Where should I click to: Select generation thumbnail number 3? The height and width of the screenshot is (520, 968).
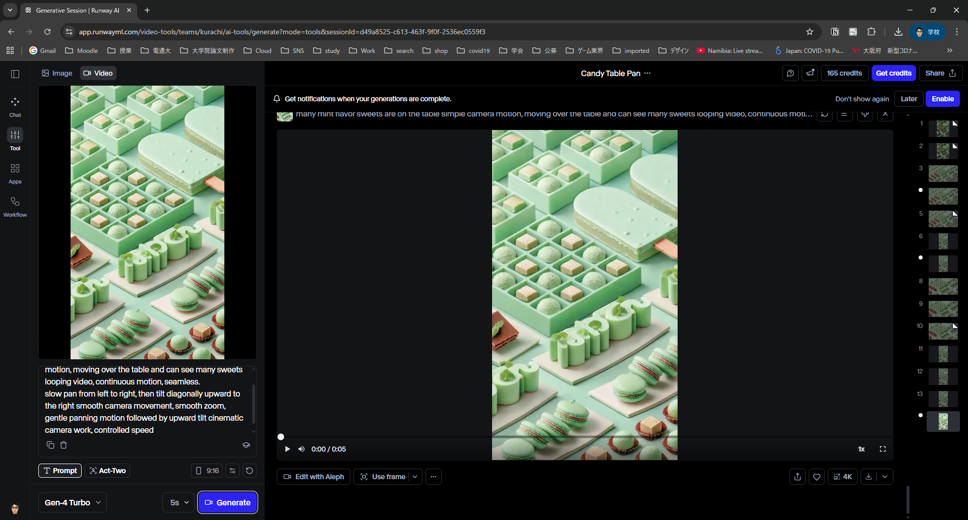tap(943, 173)
